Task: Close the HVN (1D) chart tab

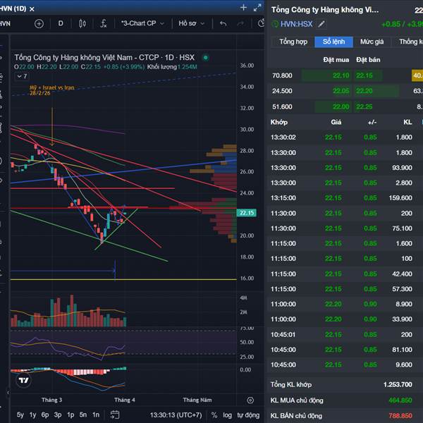Action: [32, 9]
